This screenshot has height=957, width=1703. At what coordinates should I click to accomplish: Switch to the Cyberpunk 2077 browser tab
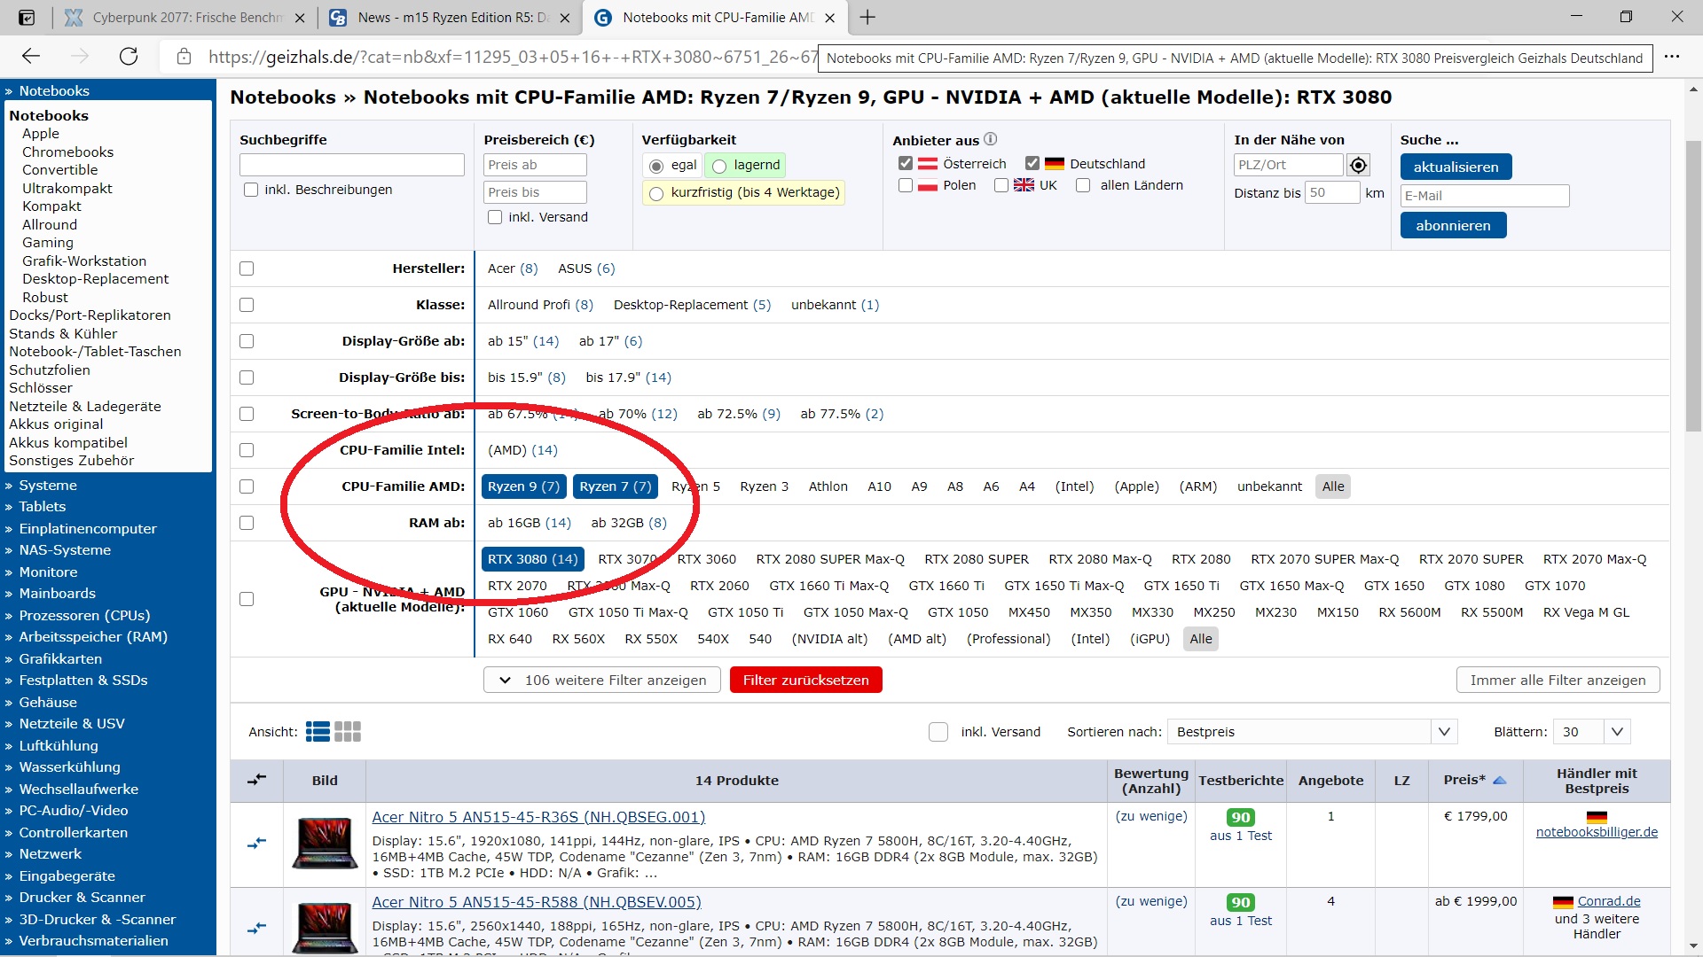coord(186,18)
